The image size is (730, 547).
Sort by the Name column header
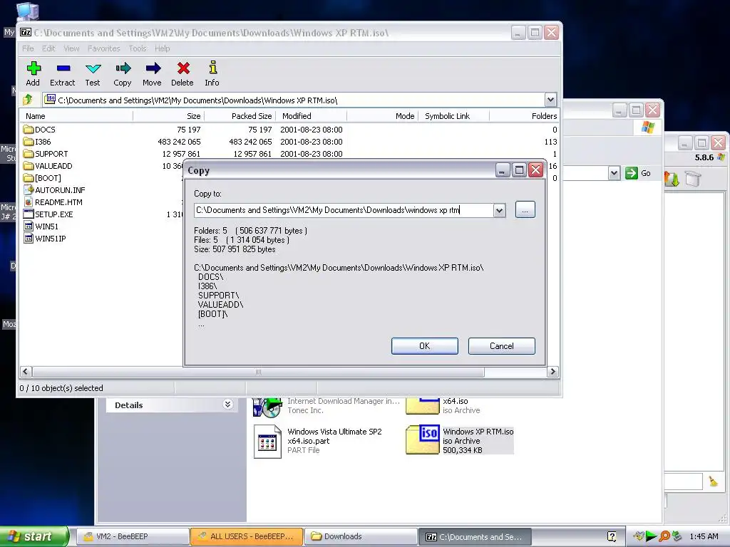76,116
